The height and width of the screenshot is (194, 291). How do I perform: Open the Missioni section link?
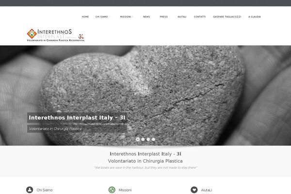(125, 190)
